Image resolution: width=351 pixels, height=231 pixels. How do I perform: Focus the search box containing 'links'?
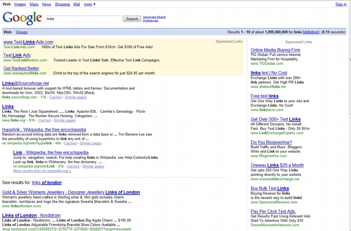(x=84, y=19)
